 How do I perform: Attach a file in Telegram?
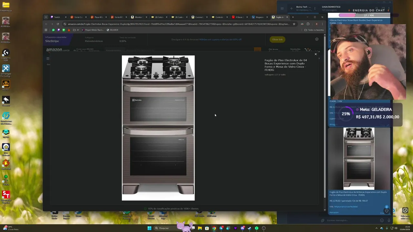pos(322,220)
